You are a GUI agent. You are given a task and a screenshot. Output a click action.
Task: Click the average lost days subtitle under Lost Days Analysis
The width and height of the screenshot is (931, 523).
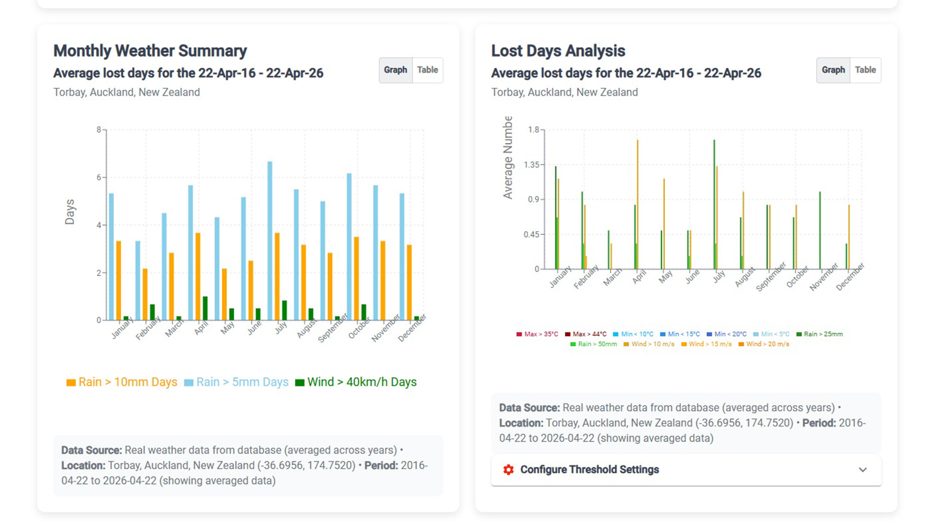pos(626,73)
